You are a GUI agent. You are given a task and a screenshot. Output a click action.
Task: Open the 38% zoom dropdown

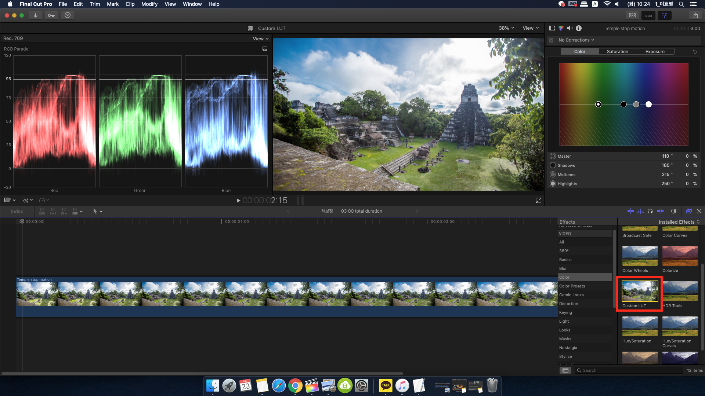(506, 28)
